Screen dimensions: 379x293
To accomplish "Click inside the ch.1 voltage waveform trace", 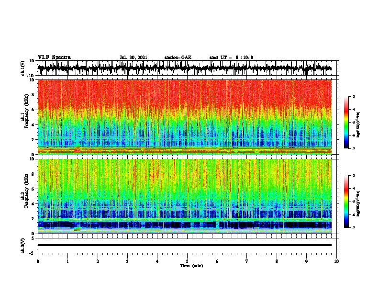I will coord(184,68).
